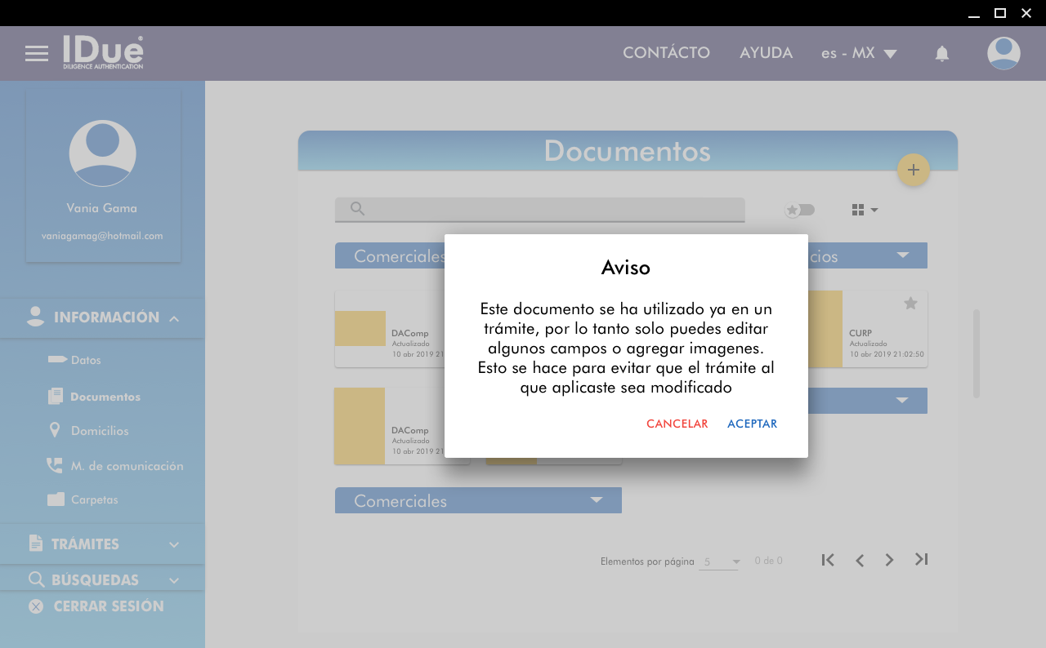Go to next page arrow
Image resolution: width=1046 pixels, height=648 pixels.
pyautogui.click(x=890, y=560)
